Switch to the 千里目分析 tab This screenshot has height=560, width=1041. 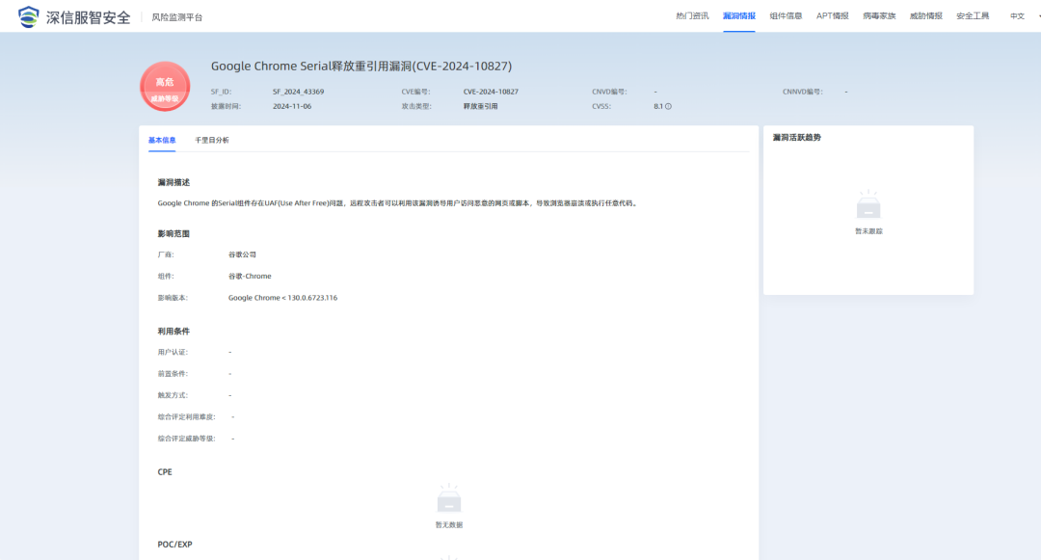click(x=212, y=140)
